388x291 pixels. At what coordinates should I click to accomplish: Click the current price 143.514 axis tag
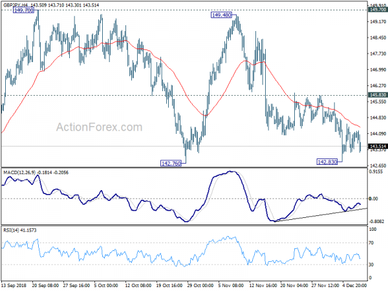tap(378, 147)
